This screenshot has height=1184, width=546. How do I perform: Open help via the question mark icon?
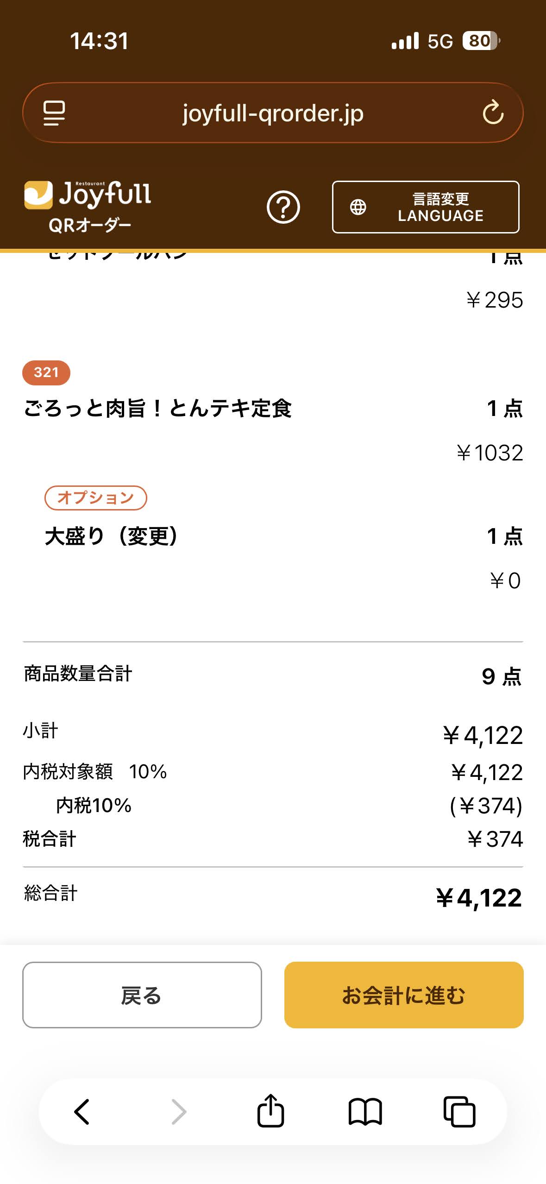[x=283, y=207]
